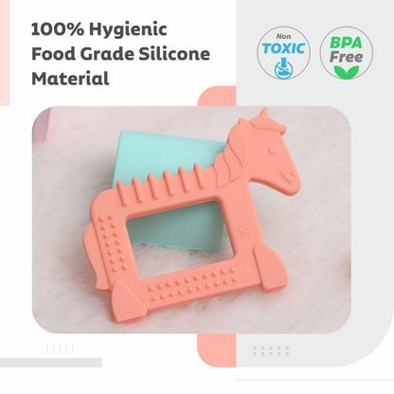Screen dimensions: 394x394
Task: Click the "Food Grade Silicone" text line
Action: [120, 54]
